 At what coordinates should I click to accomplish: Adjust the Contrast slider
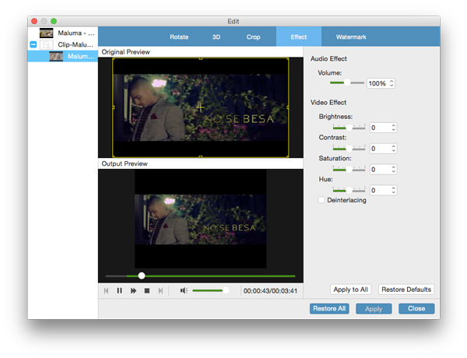(x=349, y=149)
